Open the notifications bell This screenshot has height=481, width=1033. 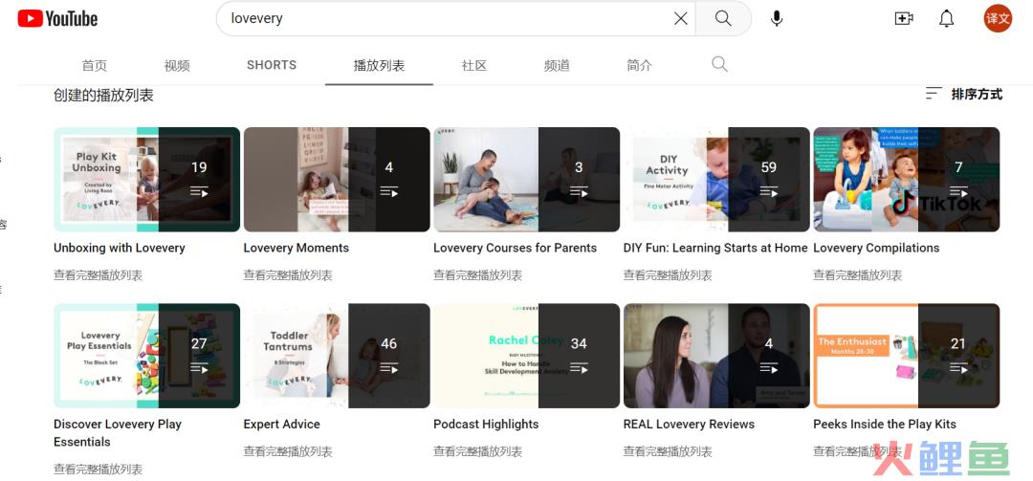click(x=947, y=18)
